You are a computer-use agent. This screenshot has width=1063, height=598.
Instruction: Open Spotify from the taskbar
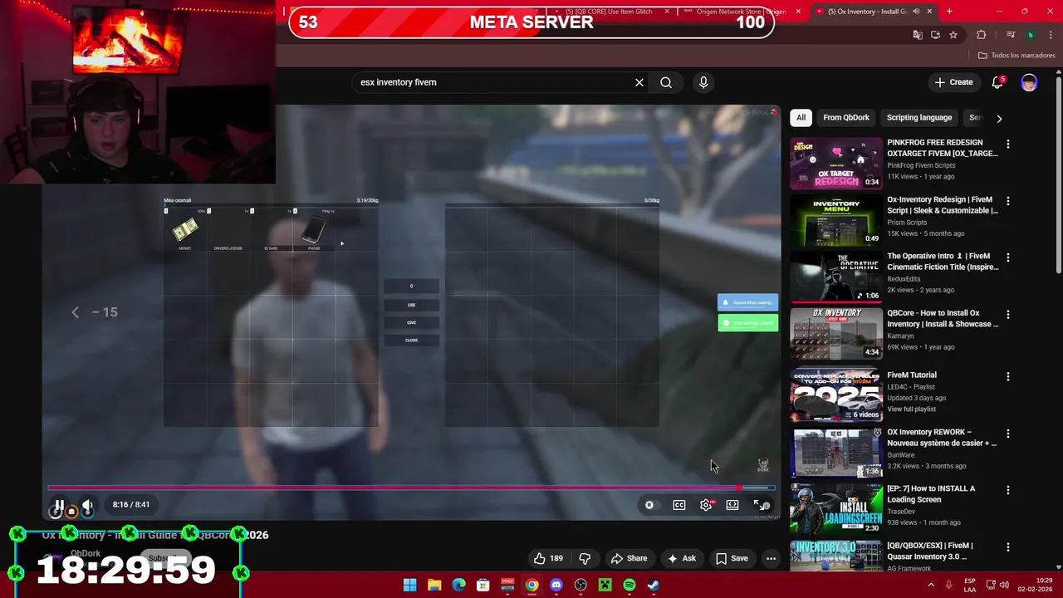pos(629,586)
